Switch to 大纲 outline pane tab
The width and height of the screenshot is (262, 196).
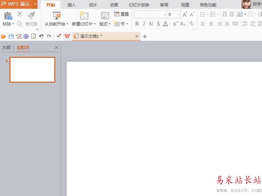pyautogui.click(x=6, y=48)
